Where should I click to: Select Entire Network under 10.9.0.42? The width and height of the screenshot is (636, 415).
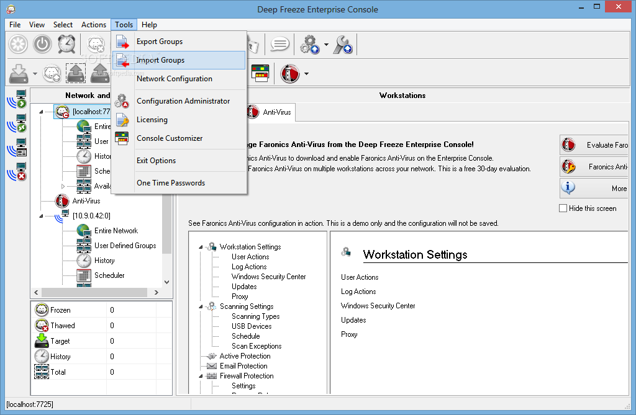click(x=116, y=231)
